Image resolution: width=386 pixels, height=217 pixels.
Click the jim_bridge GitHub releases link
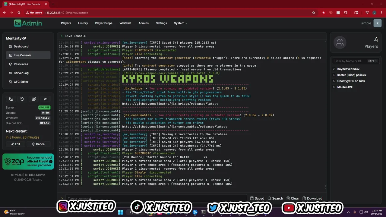click(170, 104)
